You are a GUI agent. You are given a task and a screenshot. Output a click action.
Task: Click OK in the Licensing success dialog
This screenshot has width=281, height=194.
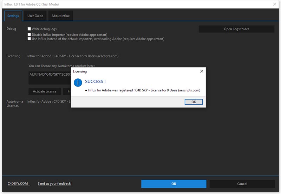pyautogui.click(x=194, y=102)
